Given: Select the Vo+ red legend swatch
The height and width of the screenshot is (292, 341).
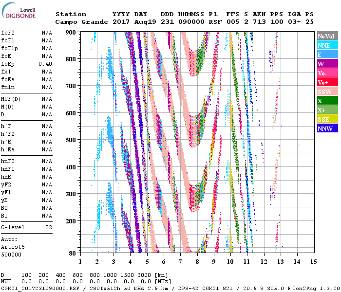Looking at the screenshot, I should pos(327,82).
